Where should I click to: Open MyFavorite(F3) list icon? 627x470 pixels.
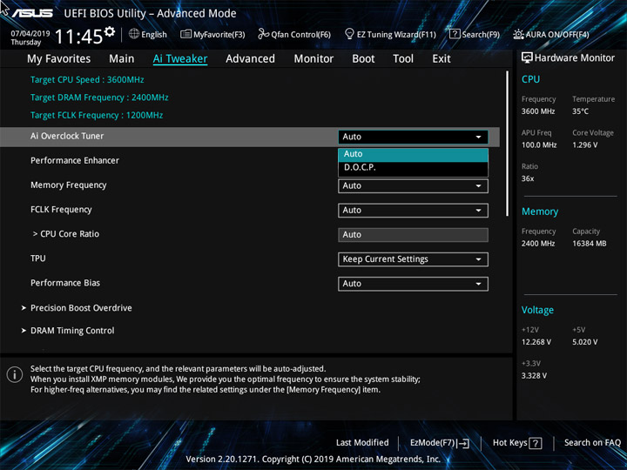coord(185,34)
